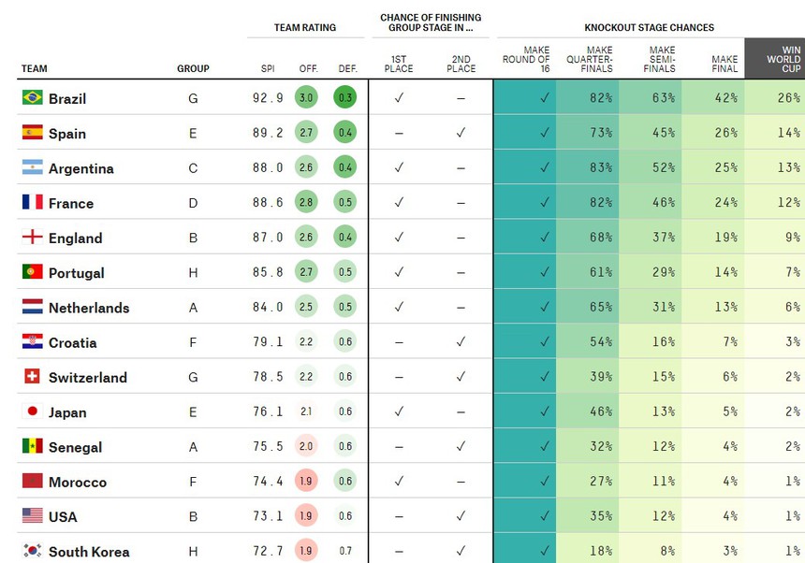This screenshot has width=805, height=563.
Task: Click the South Korea flag icon
Action: coord(32,551)
